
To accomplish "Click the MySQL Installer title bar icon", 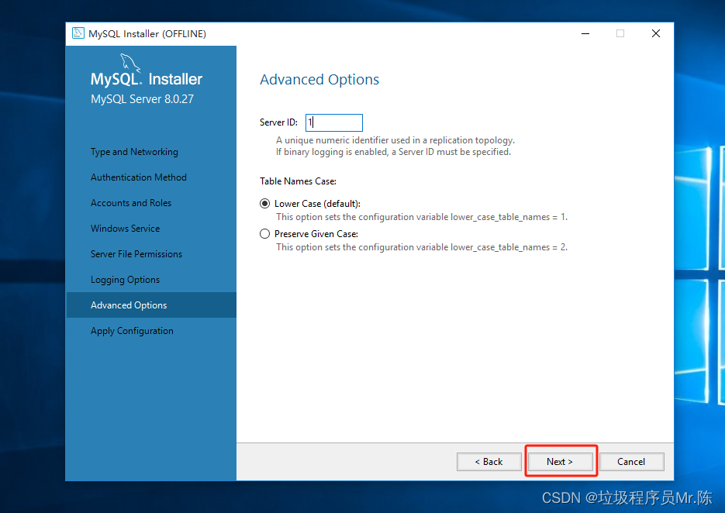I will click(78, 33).
